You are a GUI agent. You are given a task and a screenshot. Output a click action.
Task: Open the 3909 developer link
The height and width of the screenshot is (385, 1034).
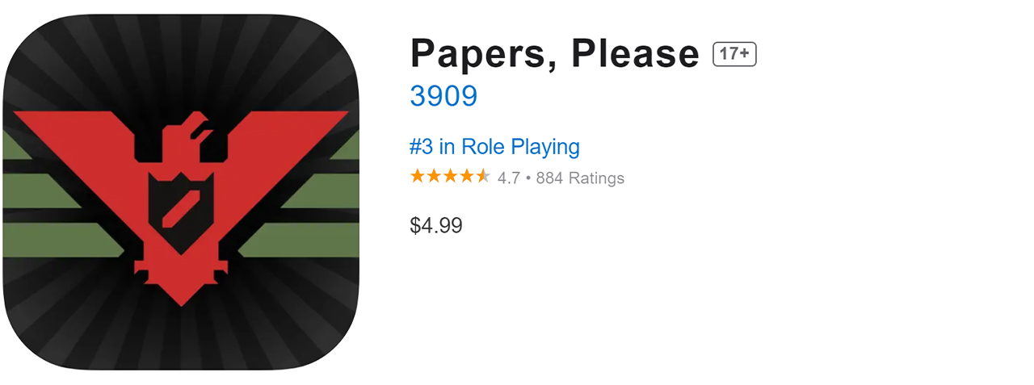(443, 96)
